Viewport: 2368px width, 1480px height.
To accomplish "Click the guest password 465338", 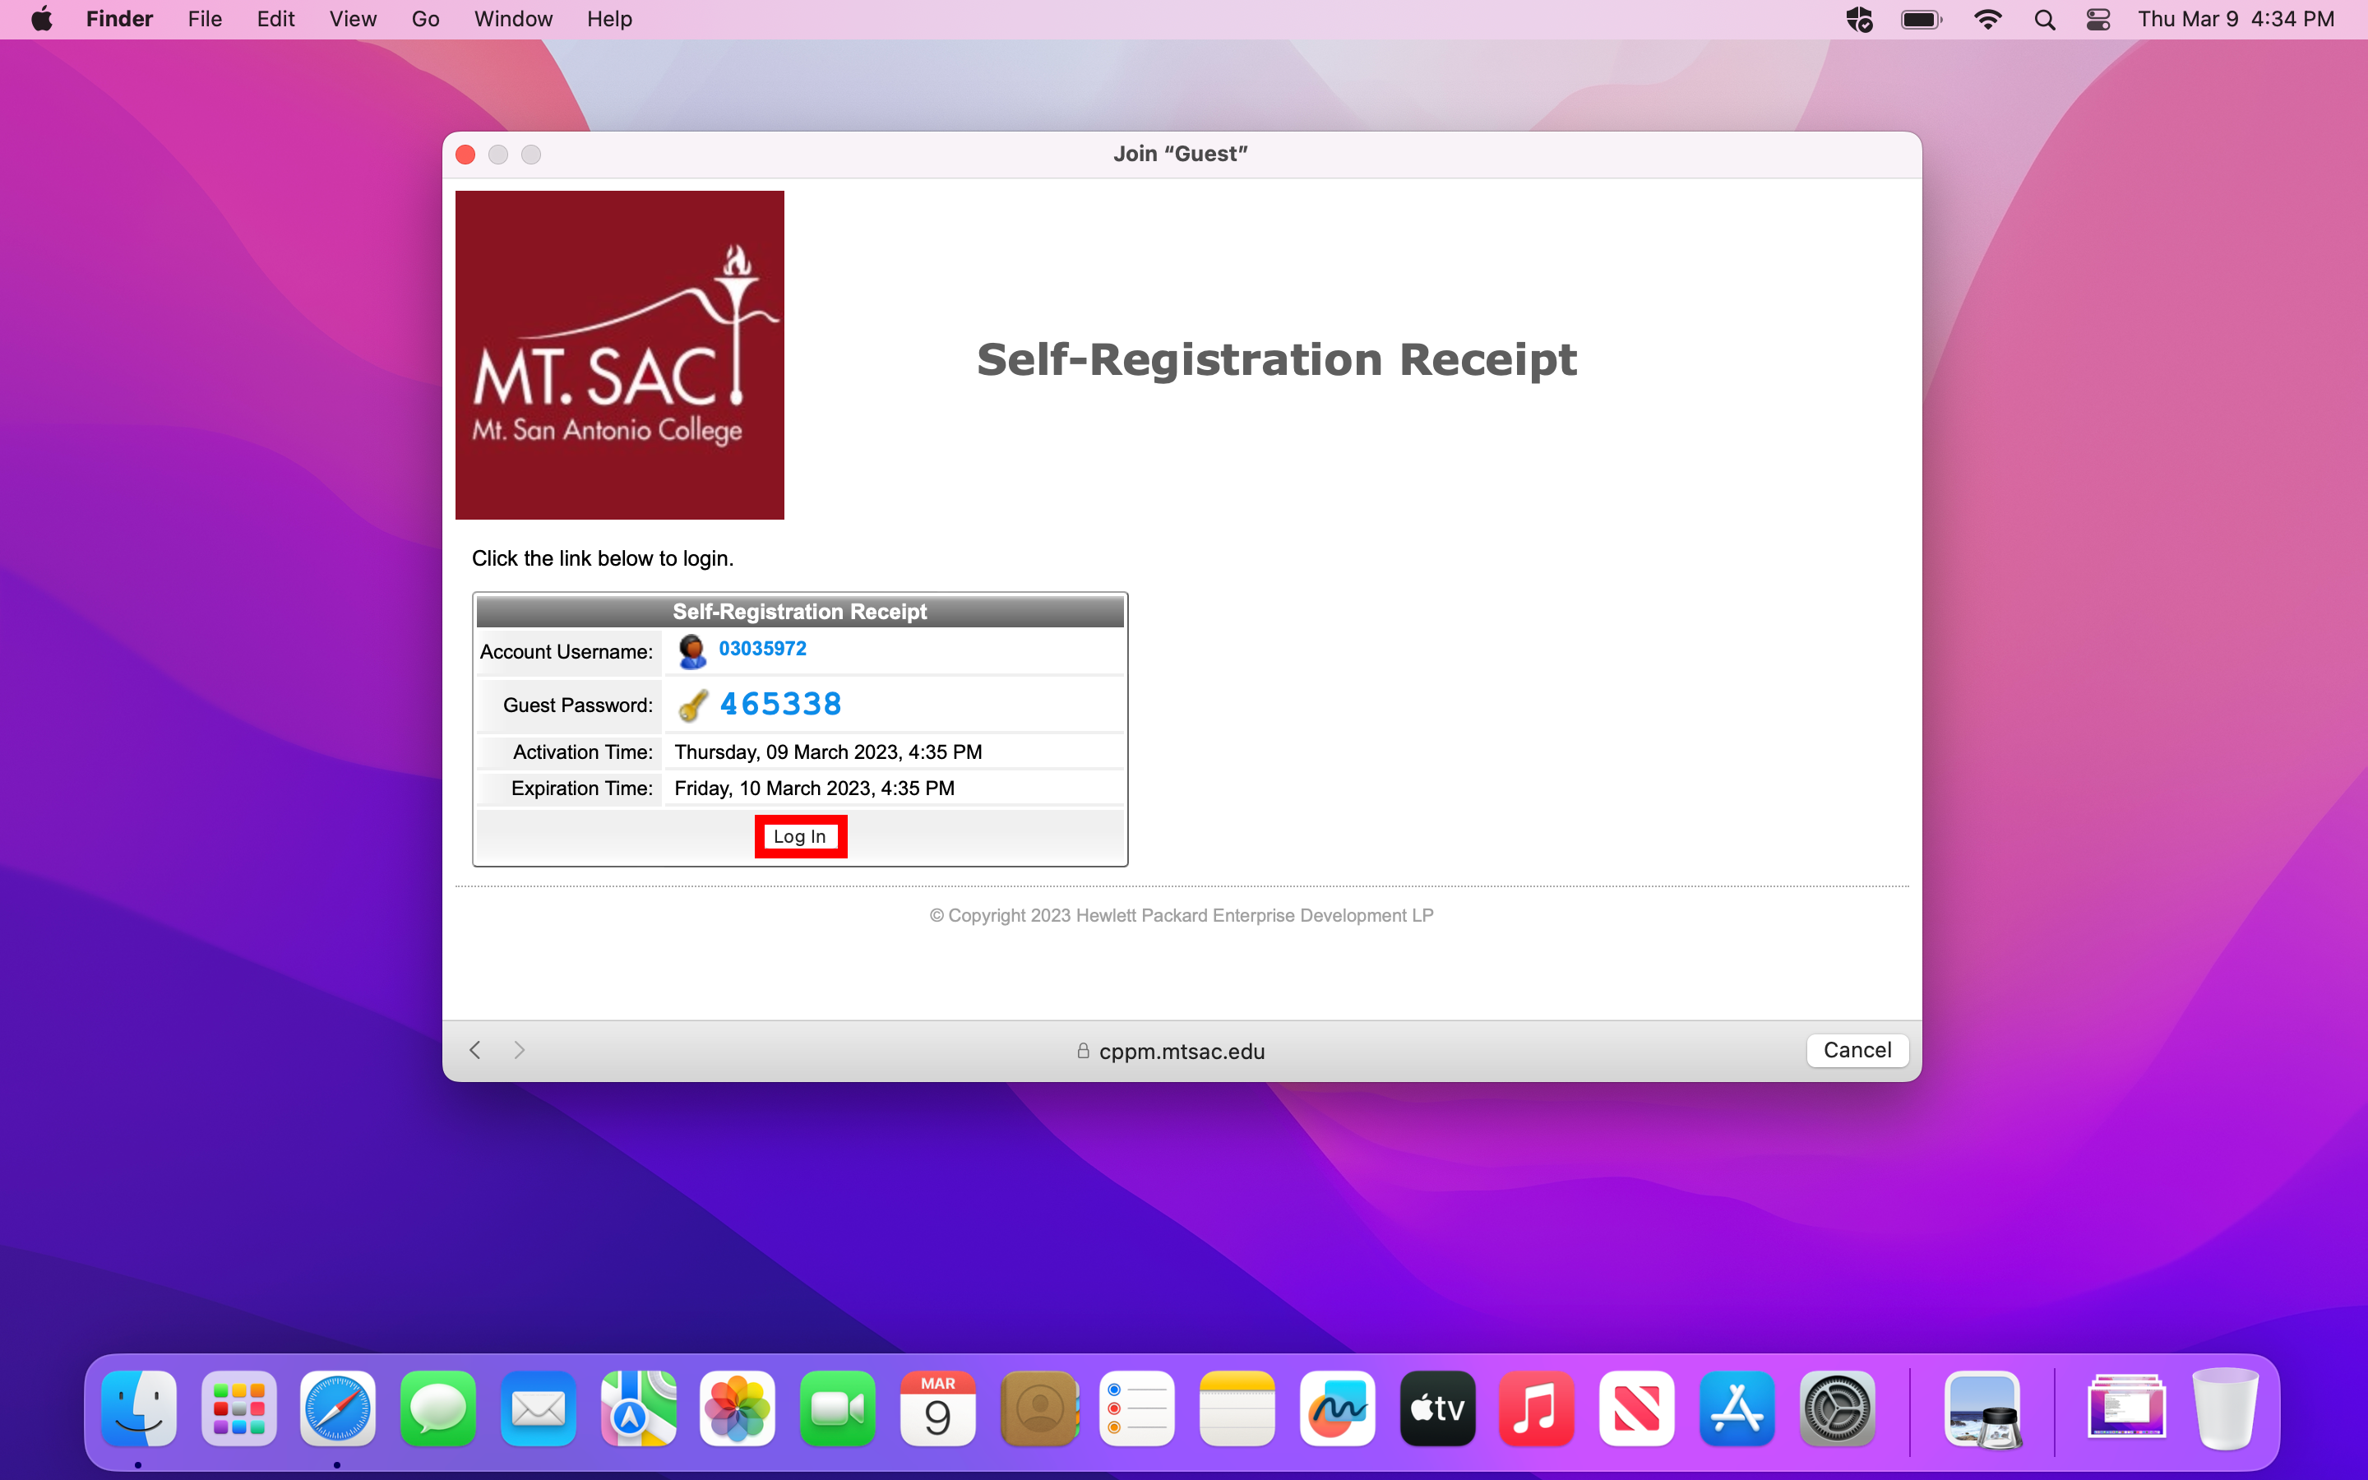I will [779, 704].
